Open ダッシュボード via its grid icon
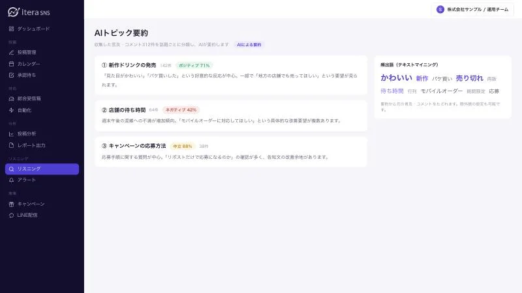 [11, 29]
